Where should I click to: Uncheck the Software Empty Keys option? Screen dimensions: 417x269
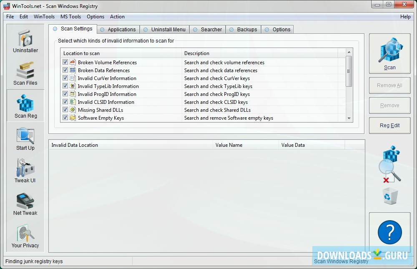tap(65, 118)
